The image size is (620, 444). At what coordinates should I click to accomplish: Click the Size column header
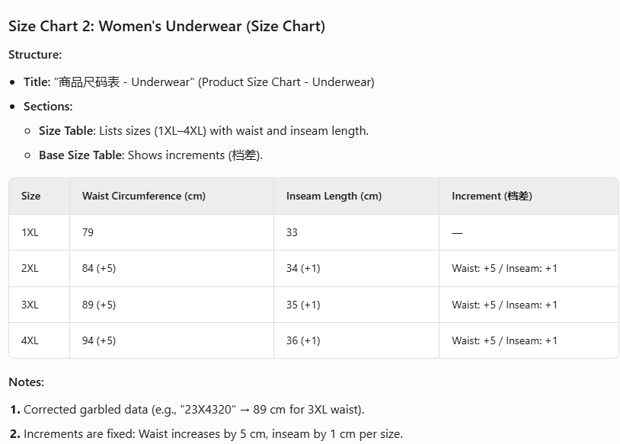coord(31,196)
